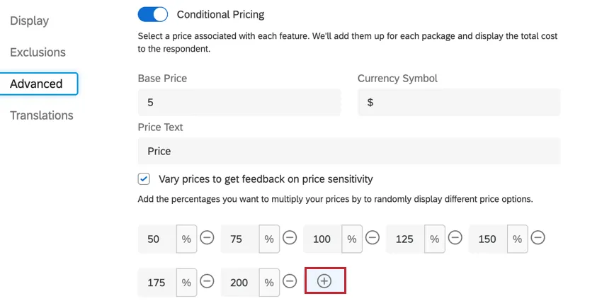The image size is (602, 301).
Task: Edit the 200 percentage value field
Action: coord(239,283)
